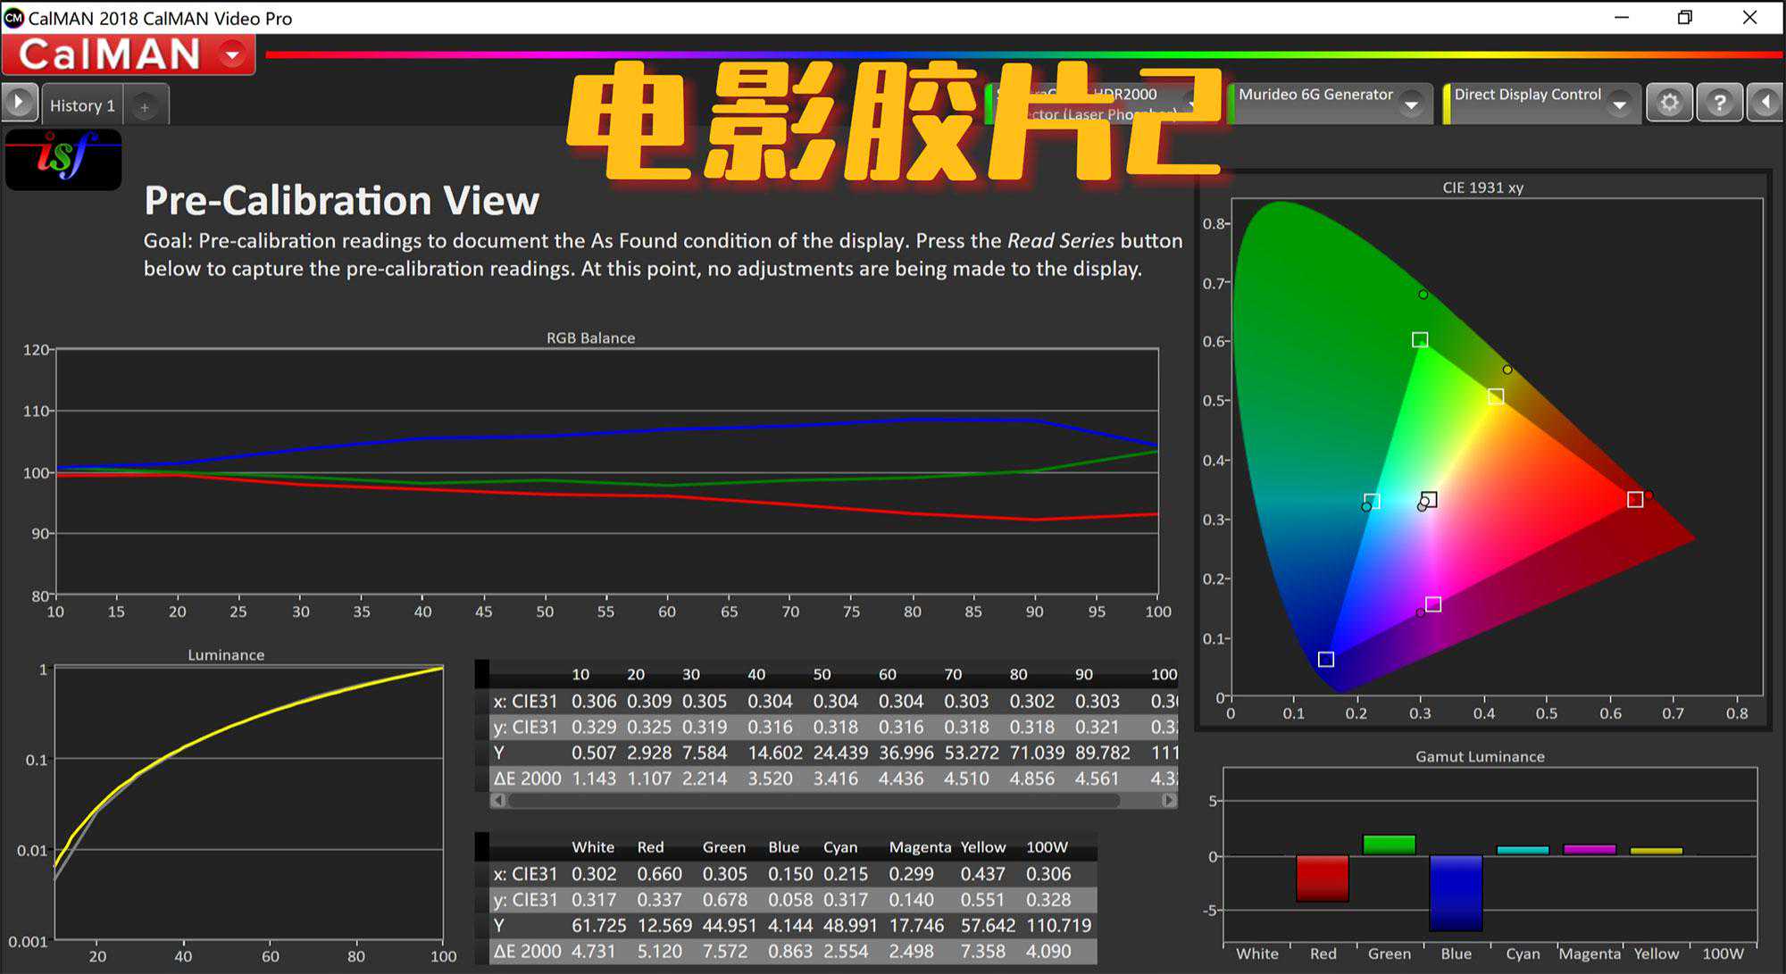Viewport: 1786px width, 974px height.
Task: Select the Blue bar in Gamut Luminance
Action: coord(1456,893)
